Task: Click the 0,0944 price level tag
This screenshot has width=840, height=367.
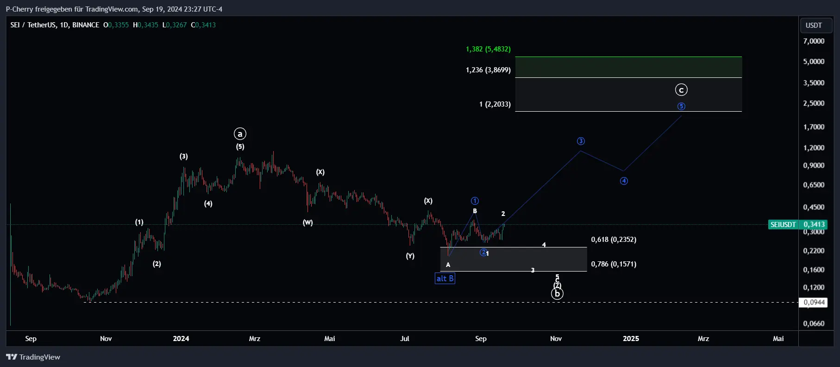Action: (814, 303)
